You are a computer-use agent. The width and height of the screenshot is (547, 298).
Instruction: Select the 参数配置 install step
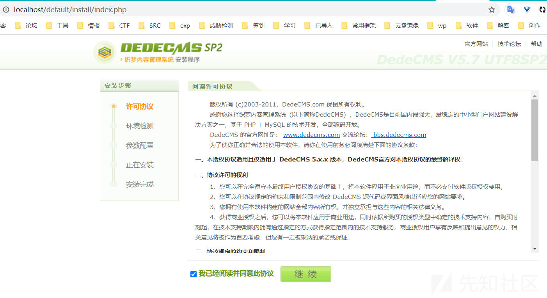(x=139, y=145)
